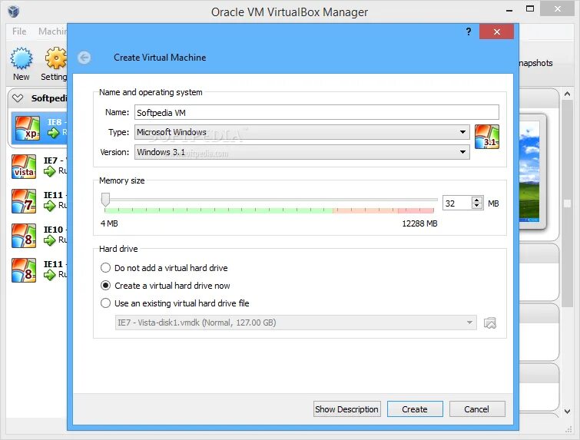
Task: Go back with the wizard arrow icon
Action: point(84,58)
